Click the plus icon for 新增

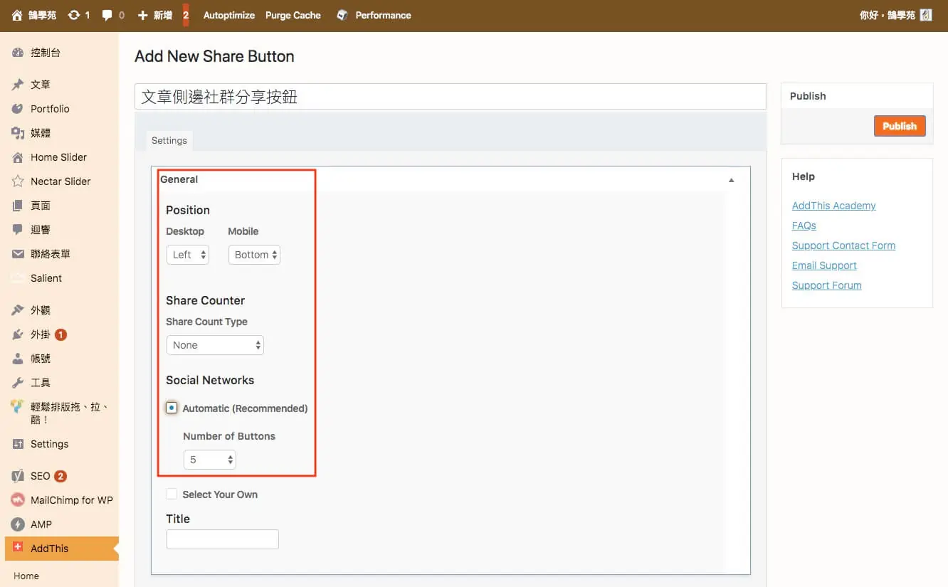pyautogui.click(x=142, y=15)
